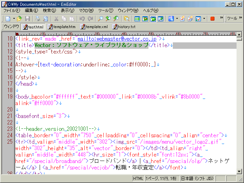
Task: Open the dropdown arrow beside the New icon
Action: [14, 19]
